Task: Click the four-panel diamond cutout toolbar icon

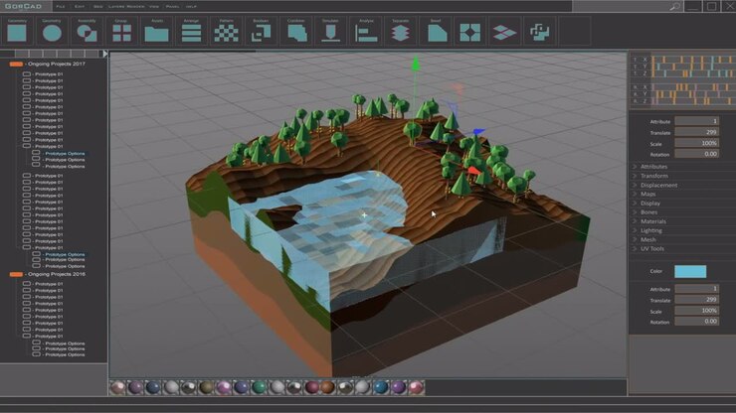Action: pyautogui.click(x=469, y=33)
